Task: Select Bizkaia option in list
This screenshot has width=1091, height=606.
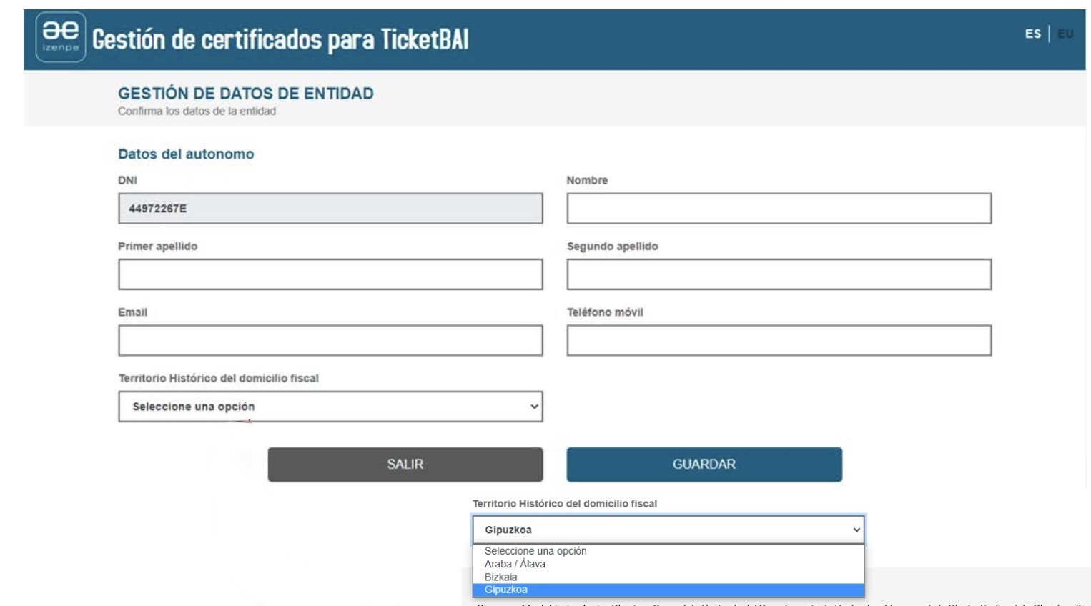Action: pyautogui.click(x=668, y=577)
